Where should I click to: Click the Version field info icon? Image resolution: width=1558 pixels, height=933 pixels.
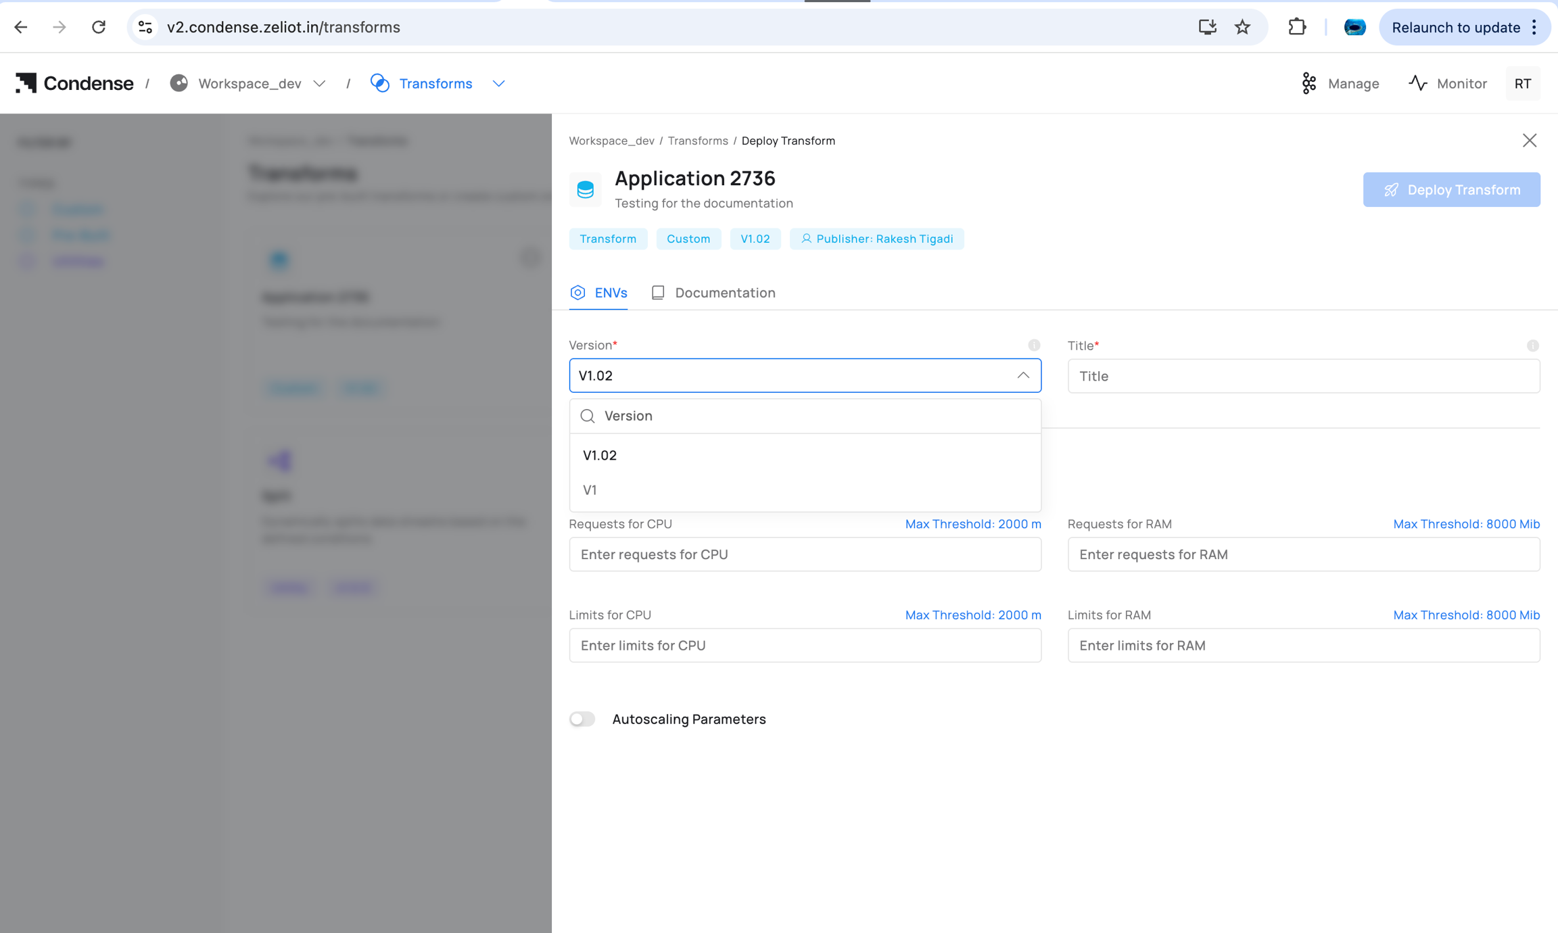[x=1034, y=345]
